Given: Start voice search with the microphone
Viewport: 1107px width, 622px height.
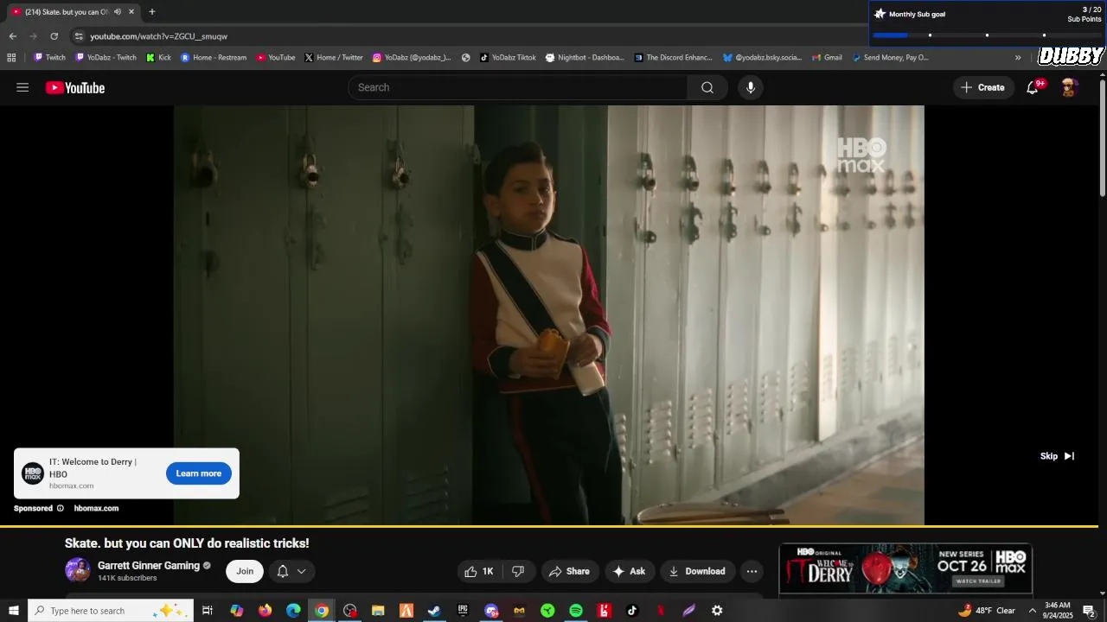Looking at the screenshot, I should [751, 87].
